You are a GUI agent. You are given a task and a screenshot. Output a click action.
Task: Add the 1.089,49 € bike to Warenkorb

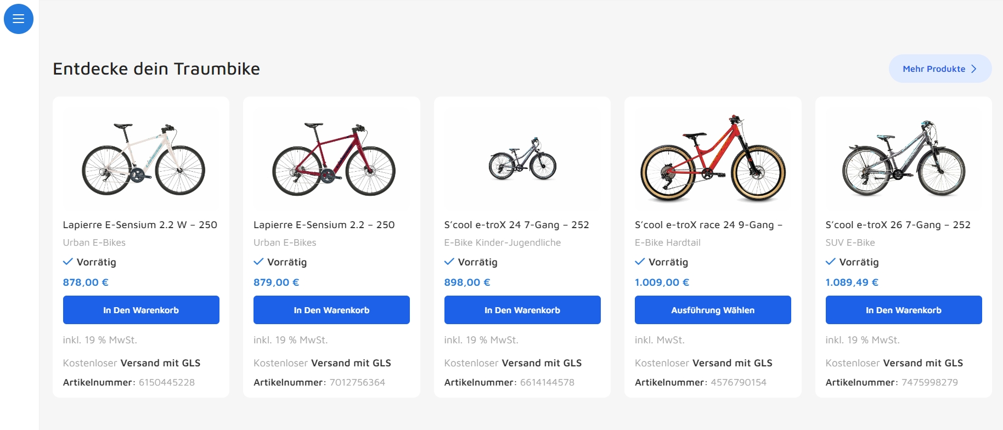click(904, 310)
